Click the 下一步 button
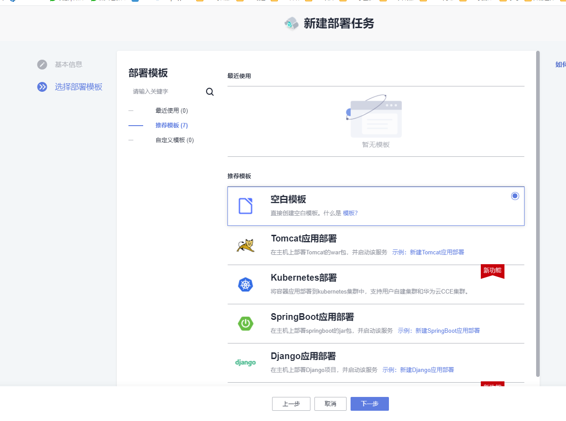The height and width of the screenshot is (421, 566). coord(370,404)
